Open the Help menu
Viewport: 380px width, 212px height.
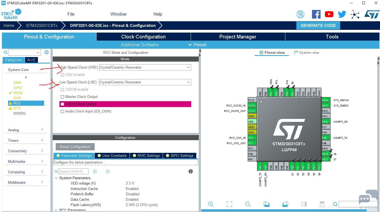click(158, 14)
